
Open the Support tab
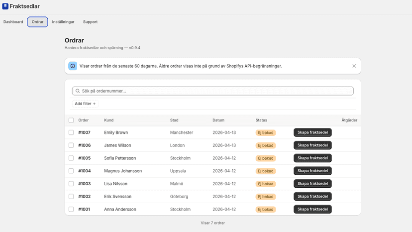click(90, 22)
